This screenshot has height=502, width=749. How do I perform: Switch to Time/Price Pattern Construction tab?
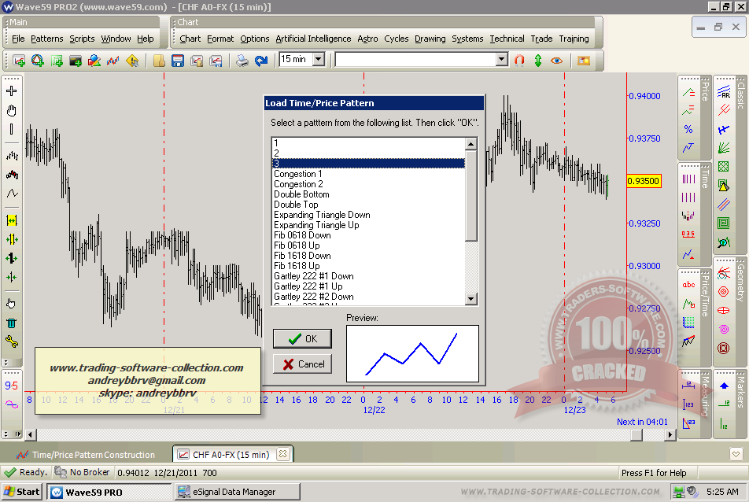coord(93,455)
